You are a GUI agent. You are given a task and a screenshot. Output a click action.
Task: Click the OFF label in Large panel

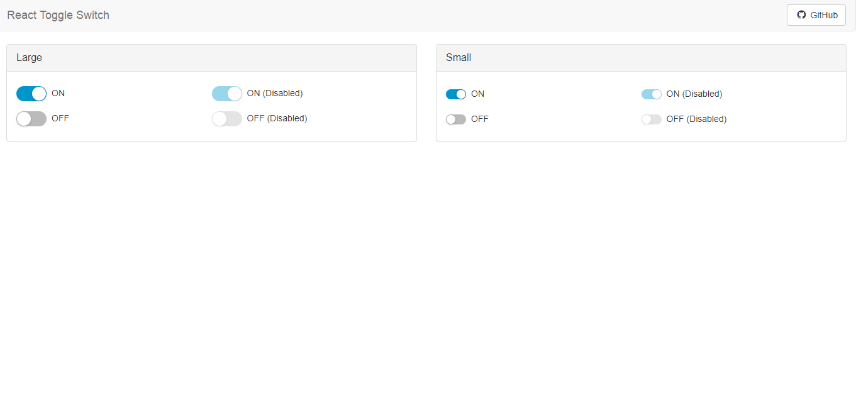[60, 118]
